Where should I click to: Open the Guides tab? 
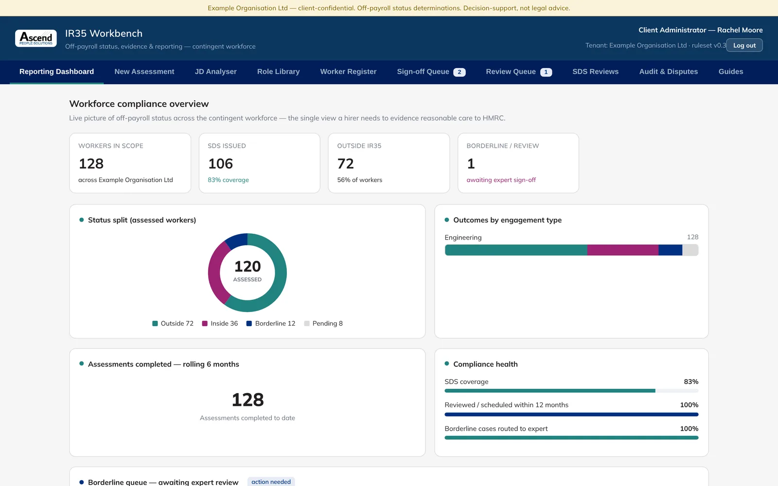731,71
